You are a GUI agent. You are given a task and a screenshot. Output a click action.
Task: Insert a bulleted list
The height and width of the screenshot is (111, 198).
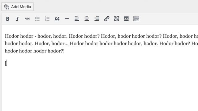(x=37, y=19)
